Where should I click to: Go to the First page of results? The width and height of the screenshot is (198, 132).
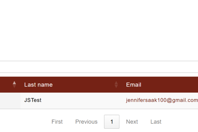click(57, 122)
